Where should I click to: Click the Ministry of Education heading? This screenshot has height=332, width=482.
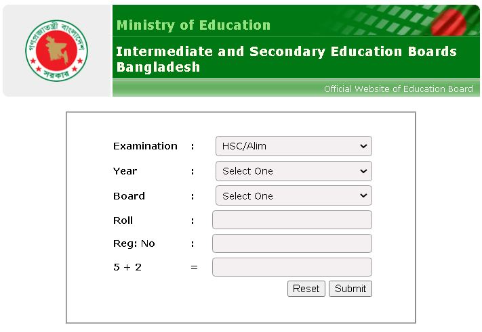tap(193, 26)
